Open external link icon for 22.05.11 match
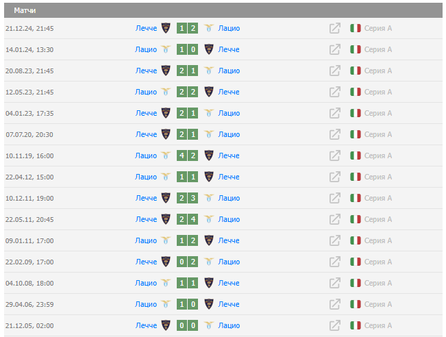The image size is (446, 337). click(335, 219)
